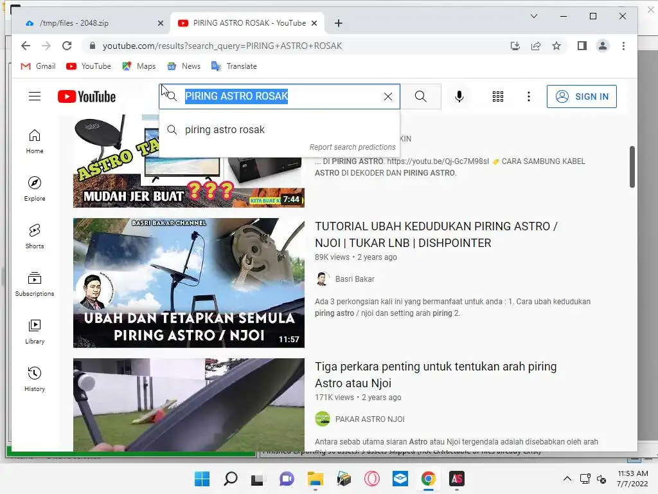Click the install app icon in address bar

point(515,46)
